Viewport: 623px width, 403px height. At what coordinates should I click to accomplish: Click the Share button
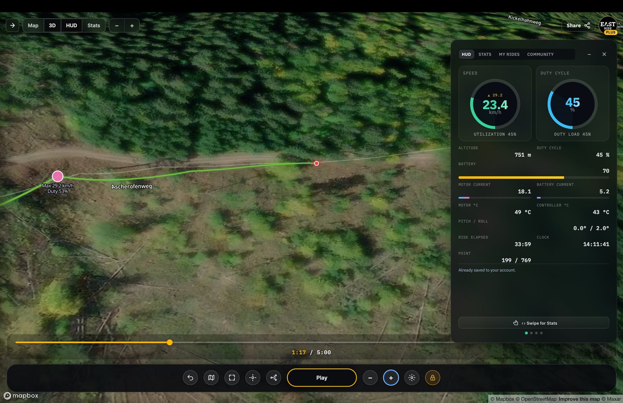tap(578, 25)
